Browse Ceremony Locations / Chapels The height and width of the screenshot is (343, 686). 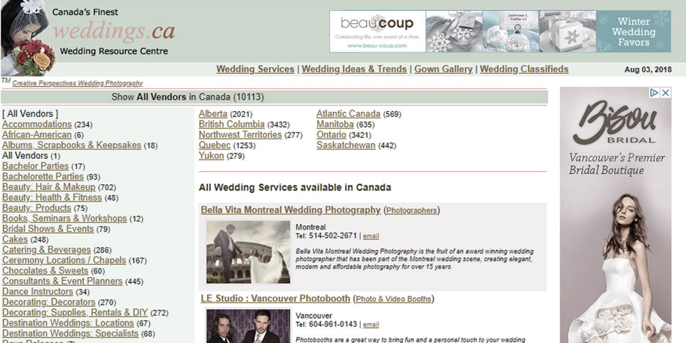click(x=64, y=260)
